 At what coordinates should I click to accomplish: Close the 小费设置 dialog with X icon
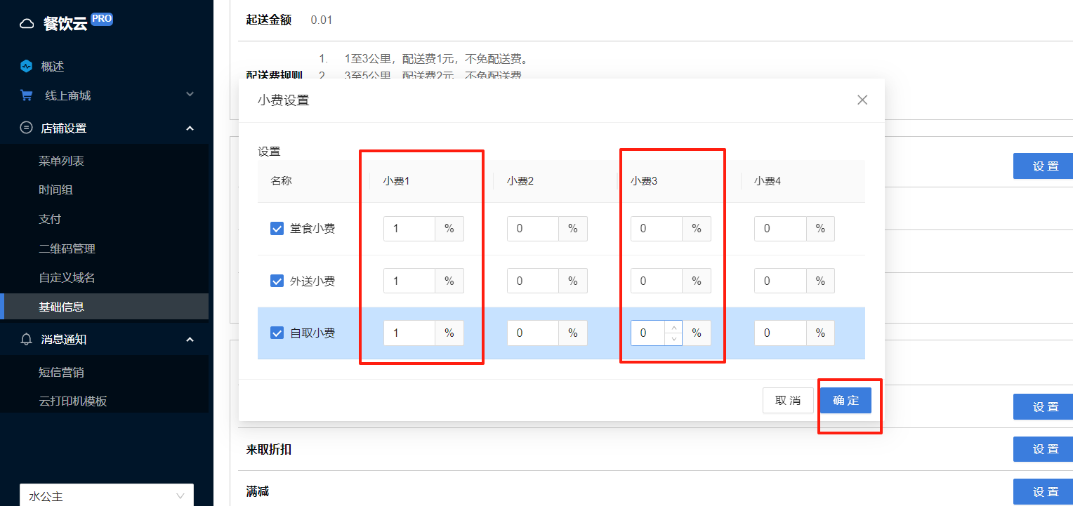(862, 100)
